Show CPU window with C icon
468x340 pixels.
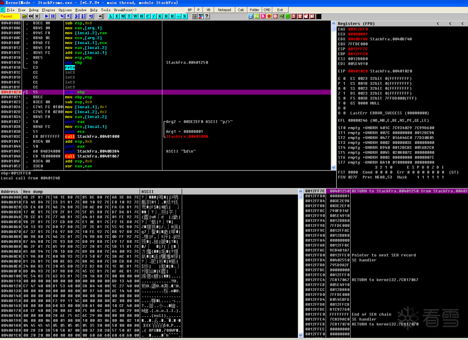click(148, 16)
